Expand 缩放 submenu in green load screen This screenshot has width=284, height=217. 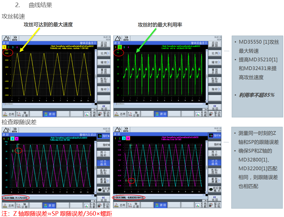215,62
